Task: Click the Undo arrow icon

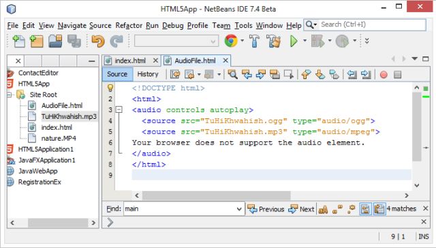Action: [x=98, y=41]
